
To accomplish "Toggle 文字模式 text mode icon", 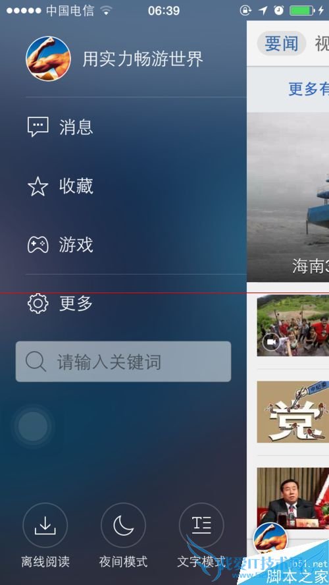I will (201, 525).
